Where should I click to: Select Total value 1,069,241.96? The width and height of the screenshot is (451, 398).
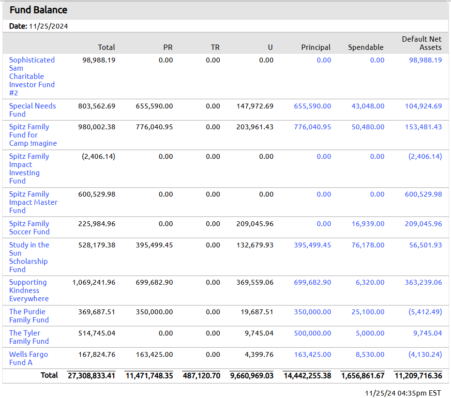pos(94,283)
